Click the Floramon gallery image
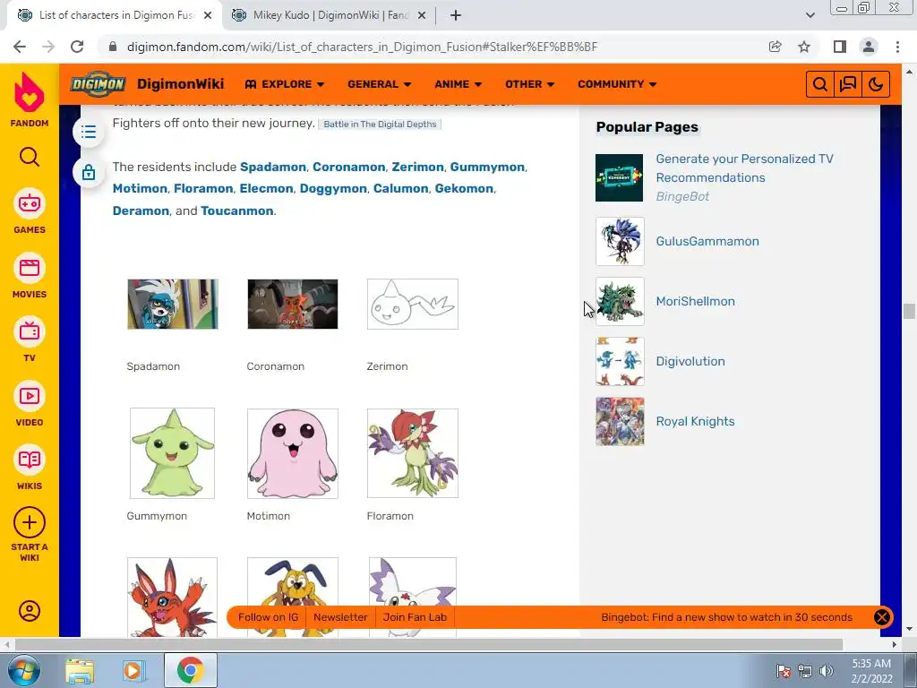917x688 pixels. tap(412, 453)
